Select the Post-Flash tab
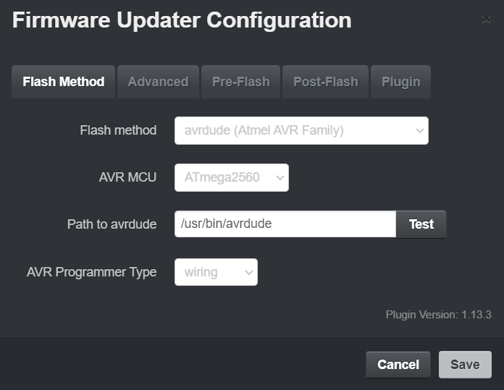 coord(325,82)
